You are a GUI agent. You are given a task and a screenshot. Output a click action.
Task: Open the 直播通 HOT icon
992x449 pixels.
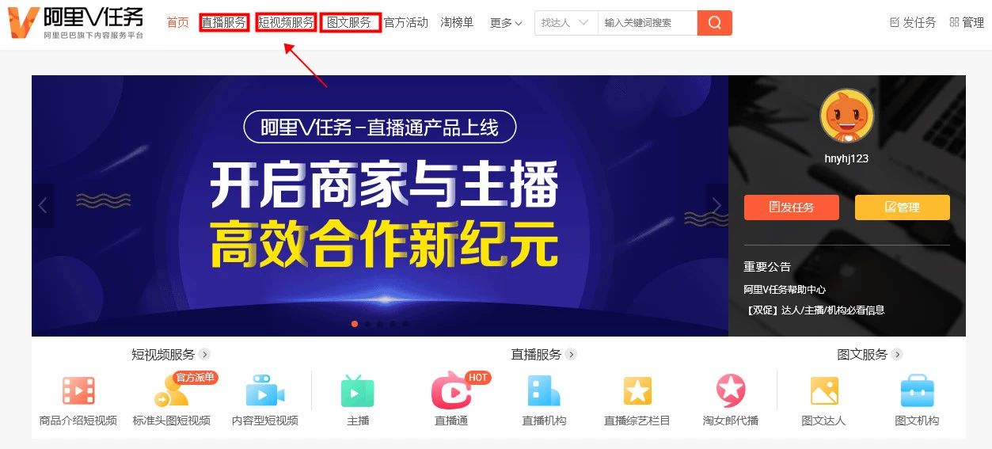(x=451, y=391)
